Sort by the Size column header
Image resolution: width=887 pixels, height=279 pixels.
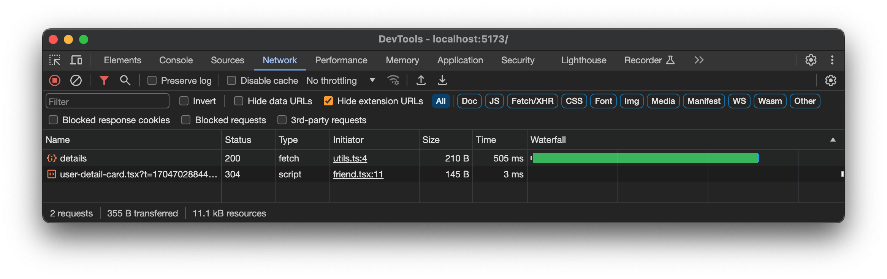coord(446,139)
